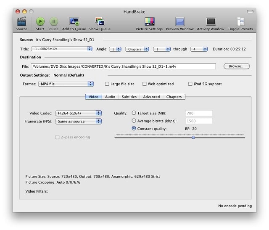Select the Constant quality radio button
The image size is (269, 230).
134,128
